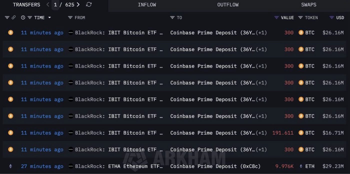This screenshot has height=174, width=350.
Task: Switch to the OUTFLOW tab
Action: pyautogui.click(x=228, y=4)
